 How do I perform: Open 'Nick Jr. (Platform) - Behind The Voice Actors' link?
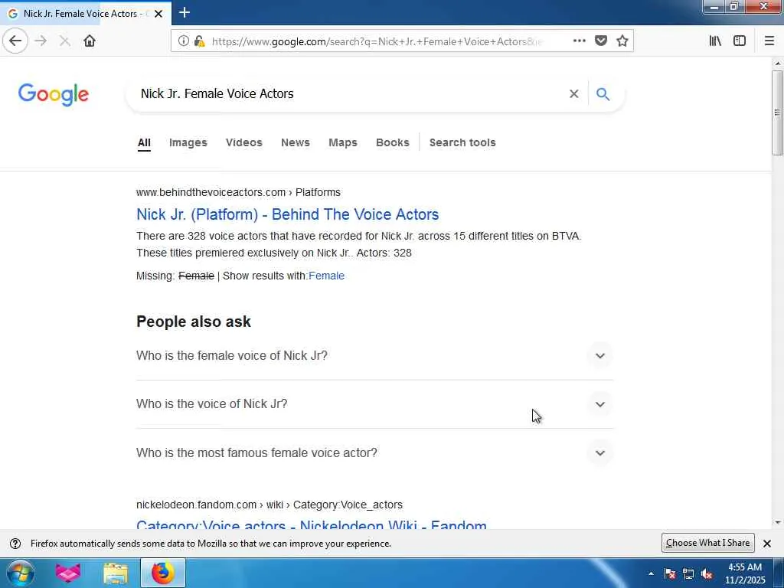click(288, 214)
